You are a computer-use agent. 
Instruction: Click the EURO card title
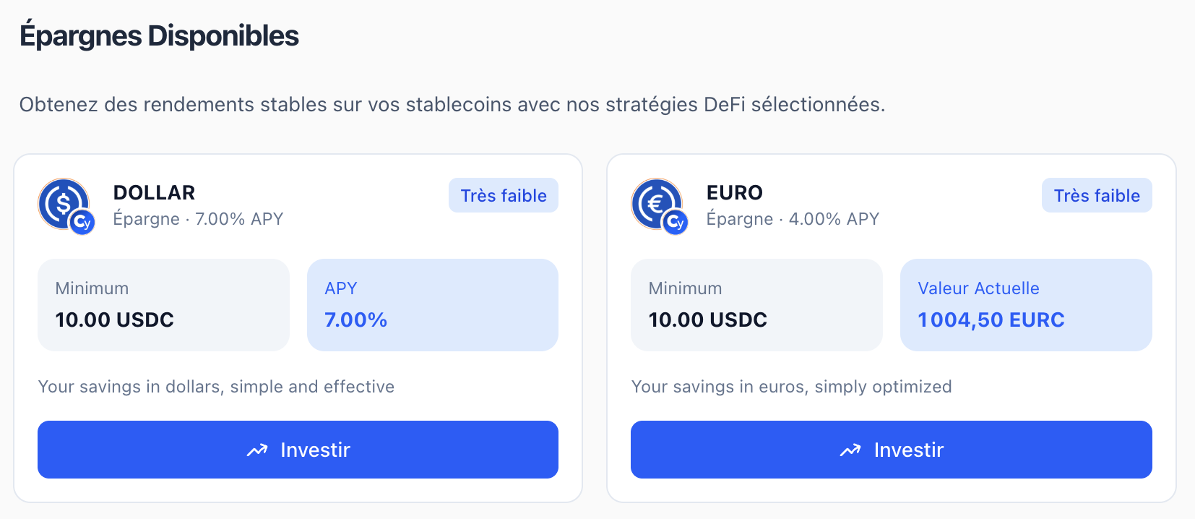pos(735,193)
